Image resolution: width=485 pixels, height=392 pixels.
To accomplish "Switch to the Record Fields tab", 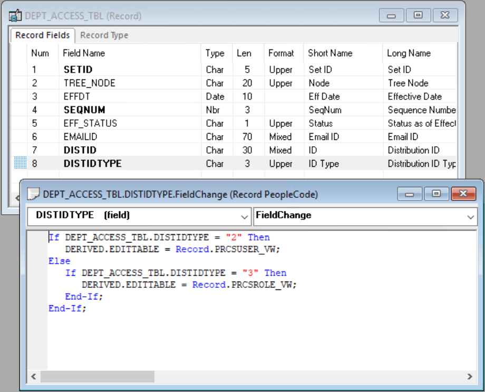I will click(x=42, y=35).
